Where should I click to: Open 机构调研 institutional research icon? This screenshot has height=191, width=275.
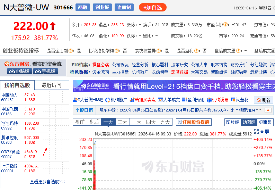pyautogui.click(x=209, y=100)
